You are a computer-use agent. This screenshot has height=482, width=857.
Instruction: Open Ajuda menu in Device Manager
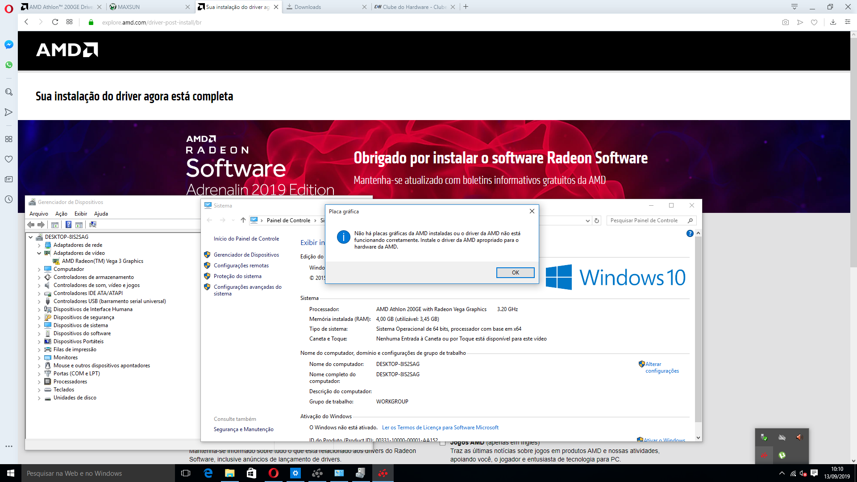pyautogui.click(x=101, y=214)
